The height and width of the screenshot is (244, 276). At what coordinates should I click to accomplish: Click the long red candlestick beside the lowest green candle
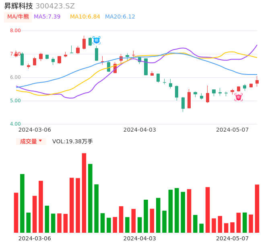click(189, 99)
